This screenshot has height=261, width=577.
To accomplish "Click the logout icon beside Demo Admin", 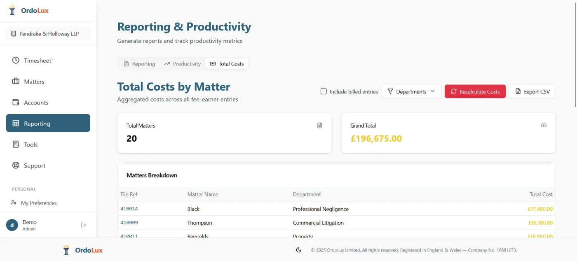I will tap(83, 225).
